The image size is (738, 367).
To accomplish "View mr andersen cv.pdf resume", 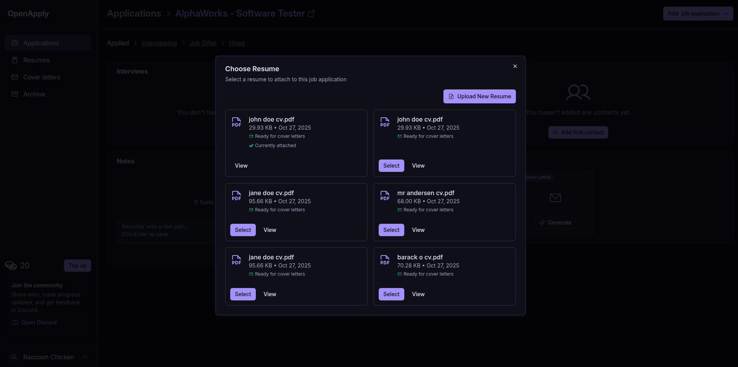I will click(418, 230).
